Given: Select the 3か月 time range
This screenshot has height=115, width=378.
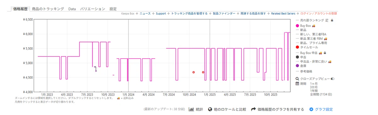Looking at the screenshot, I should click(314, 87).
